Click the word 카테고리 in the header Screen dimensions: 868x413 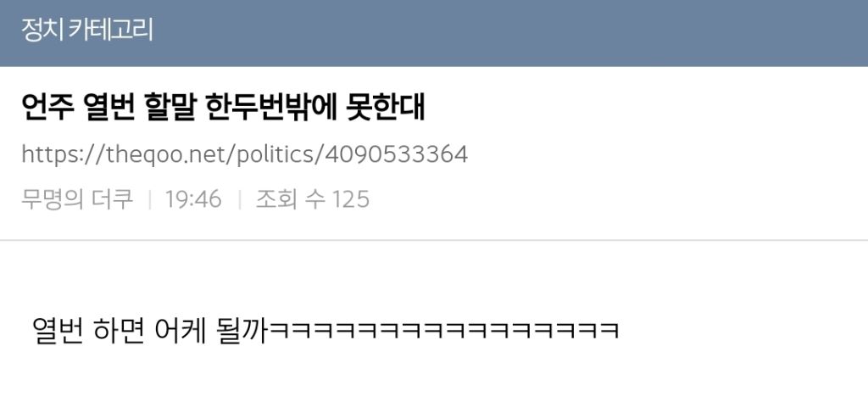click(x=111, y=30)
